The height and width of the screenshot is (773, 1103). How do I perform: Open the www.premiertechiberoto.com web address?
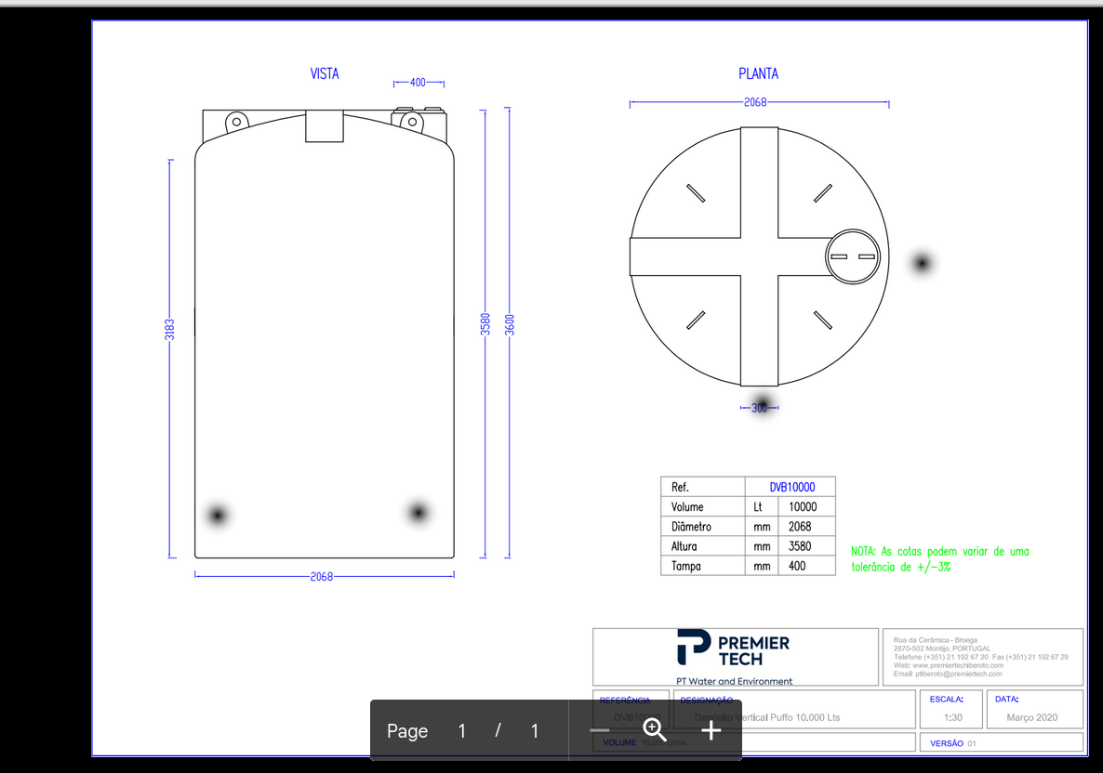pyautogui.click(x=958, y=665)
